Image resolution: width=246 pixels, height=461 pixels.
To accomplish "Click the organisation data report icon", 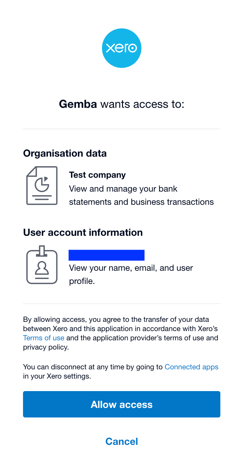I will [42, 186].
